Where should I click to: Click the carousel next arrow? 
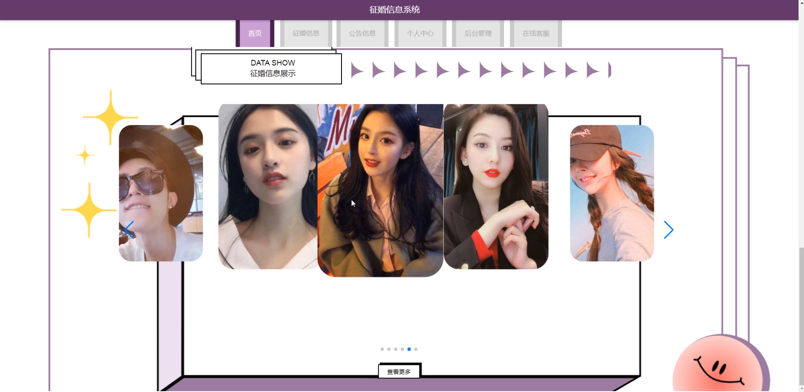coord(669,230)
